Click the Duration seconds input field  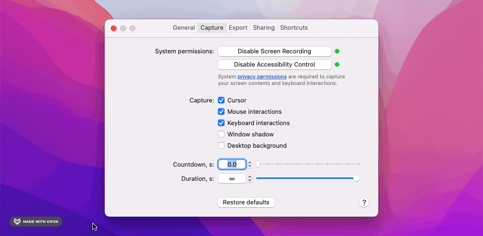pyautogui.click(x=232, y=179)
